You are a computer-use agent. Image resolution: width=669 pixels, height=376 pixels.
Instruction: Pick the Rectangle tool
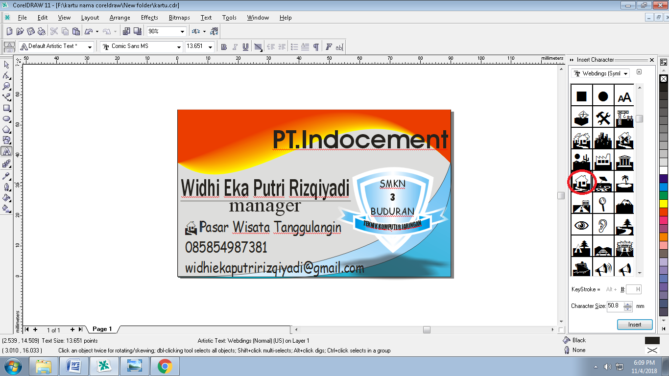coord(7,108)
